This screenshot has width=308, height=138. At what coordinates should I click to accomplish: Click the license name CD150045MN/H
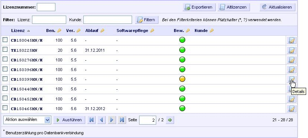pyautogui.click(x=27, y=41)
